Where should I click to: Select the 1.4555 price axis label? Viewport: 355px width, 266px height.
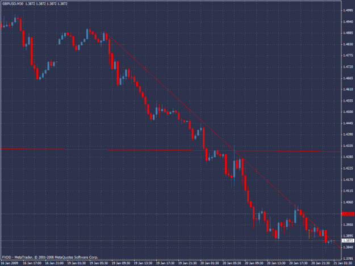(x=348, y=101)
